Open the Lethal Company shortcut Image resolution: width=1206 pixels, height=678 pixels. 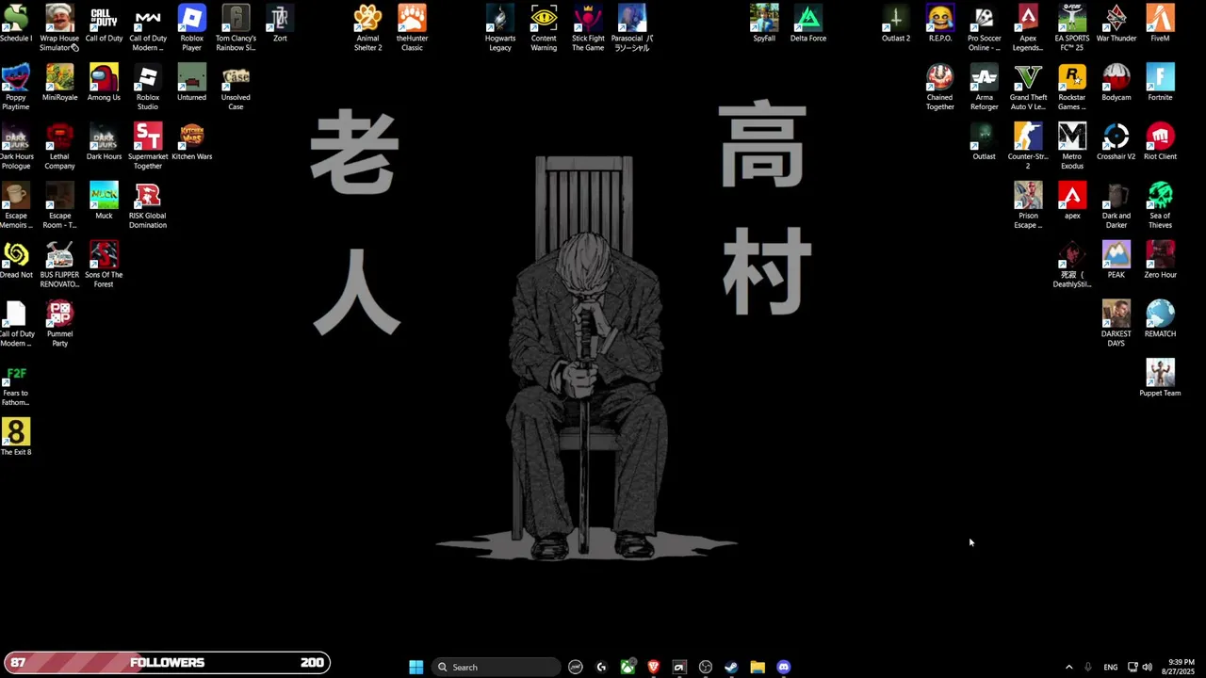pos(59,147)
